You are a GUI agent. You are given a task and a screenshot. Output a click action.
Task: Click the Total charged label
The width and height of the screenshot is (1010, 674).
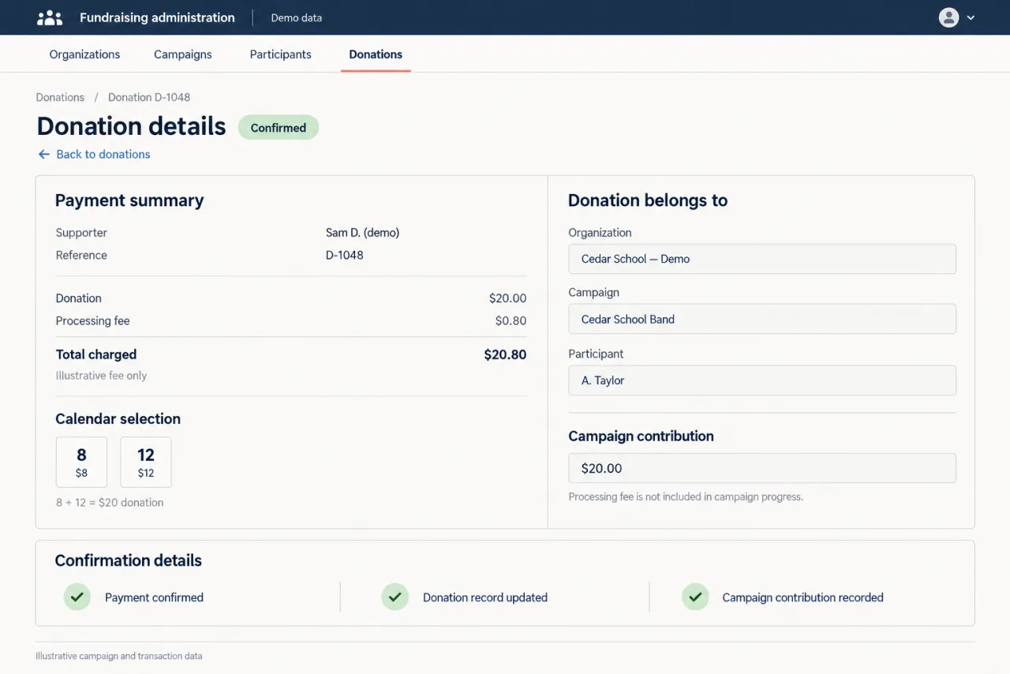point(96,354)
